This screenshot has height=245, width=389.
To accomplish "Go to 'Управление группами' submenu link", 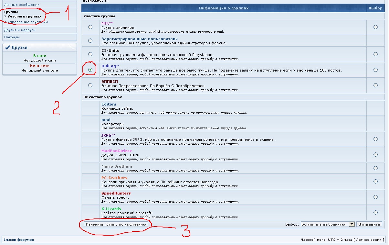I will 27,22.
